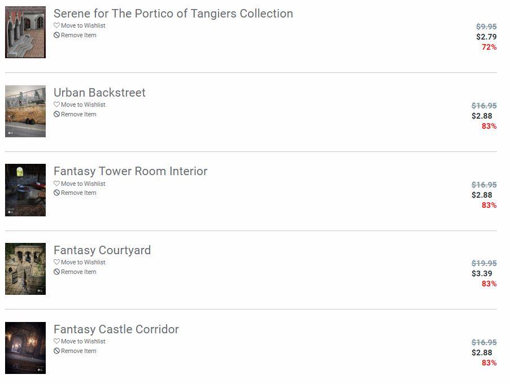Screen dimensions: 510x383
Task: Click heart icon for Fantasy Tower Room Interior
Action: tap(56, 184)
